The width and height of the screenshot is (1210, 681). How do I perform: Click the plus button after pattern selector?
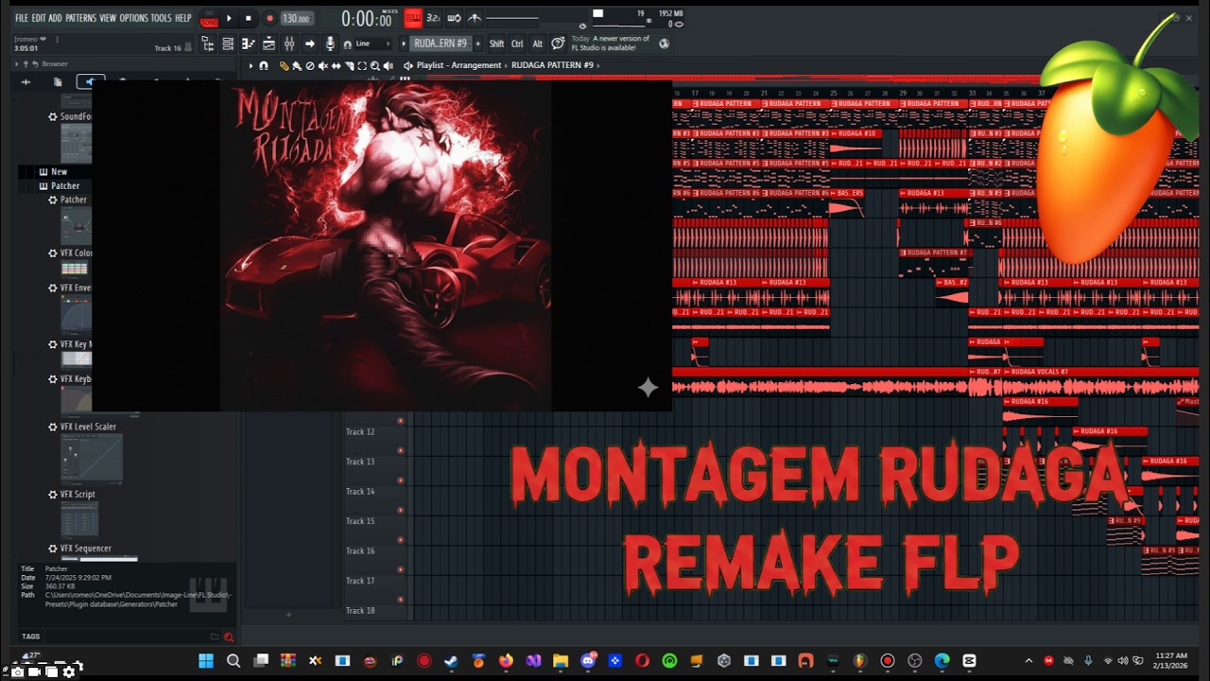tap(477, 44)
